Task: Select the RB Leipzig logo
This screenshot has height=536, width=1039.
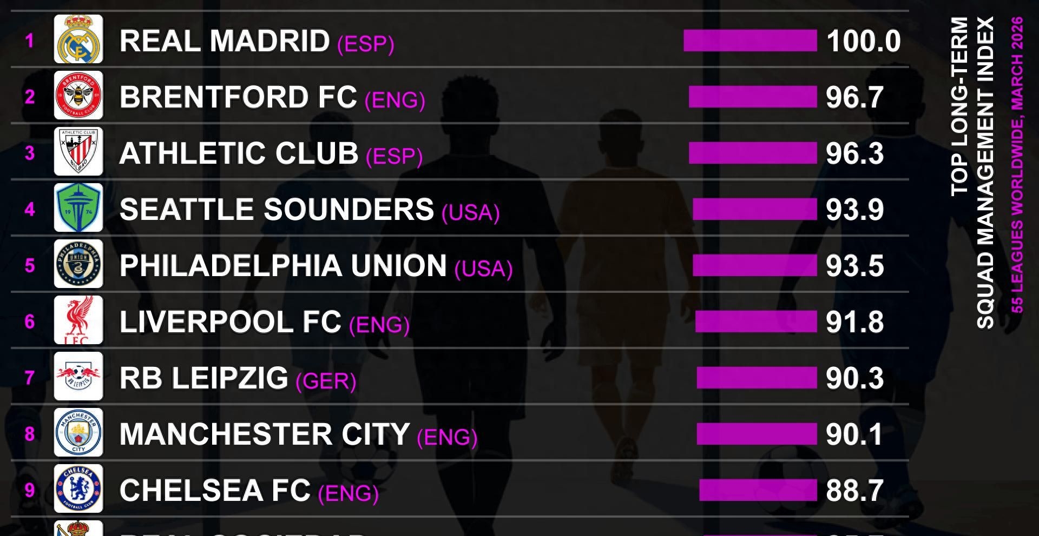Action: 78,377
